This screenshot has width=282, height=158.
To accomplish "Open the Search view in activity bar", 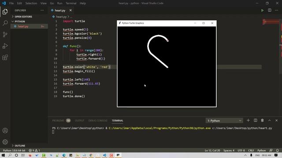I will (x=5, y=23).
